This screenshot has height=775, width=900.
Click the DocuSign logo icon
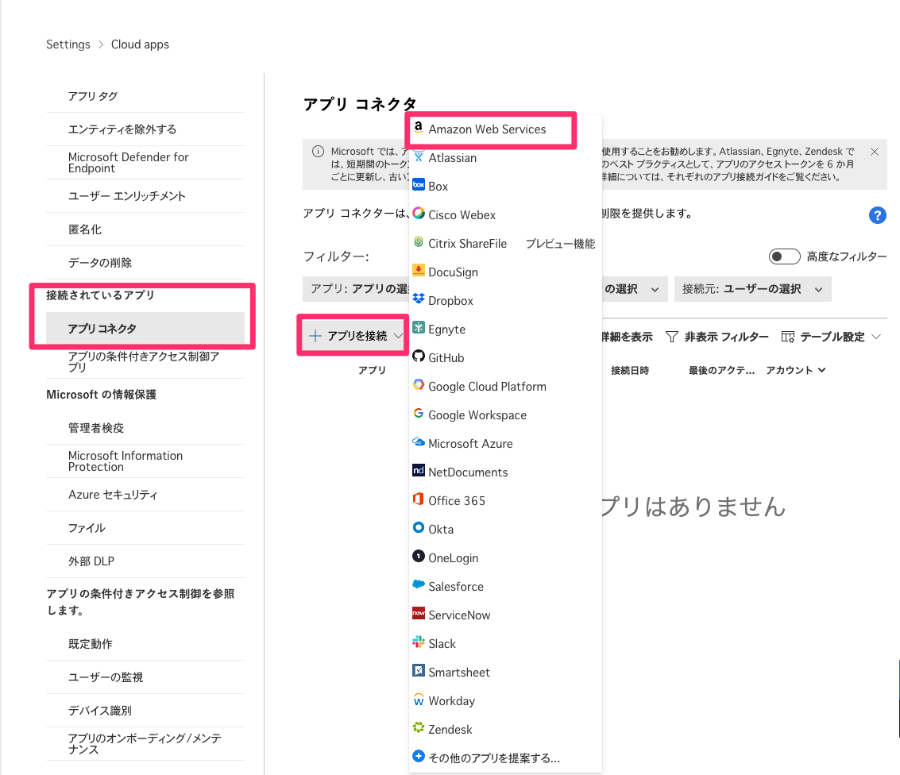[419, 270]
